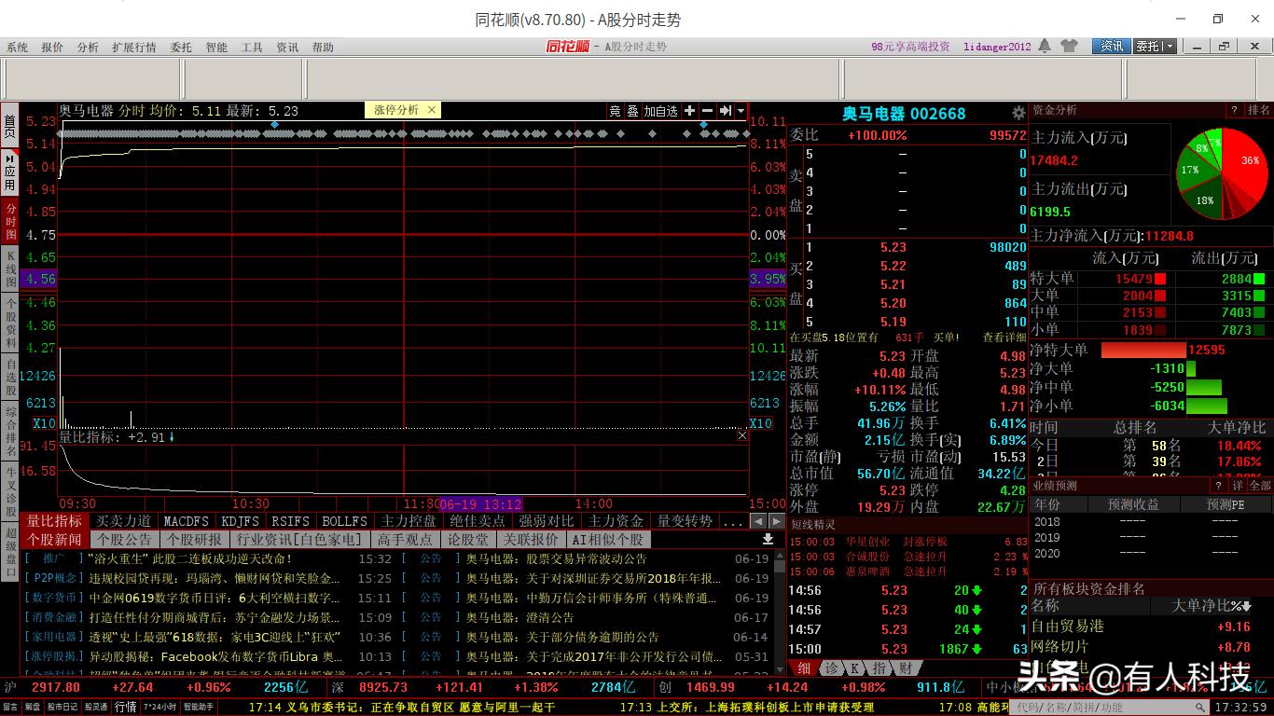The height and width of the screenshot is (716, 1274).
Task: Open the dropdown arrow at the chart toolbar end
Action: pos(740,110)
